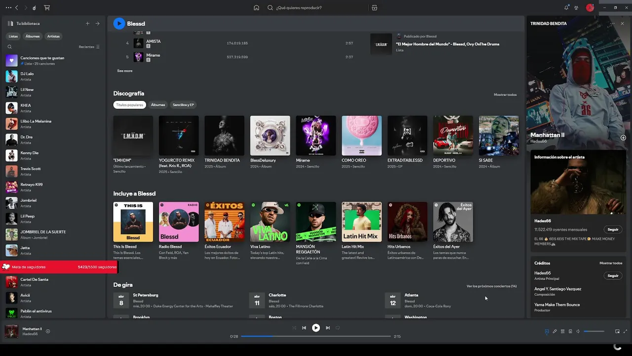Open the play queue icon
Screen dimensions: 632x356
point(562,331)
